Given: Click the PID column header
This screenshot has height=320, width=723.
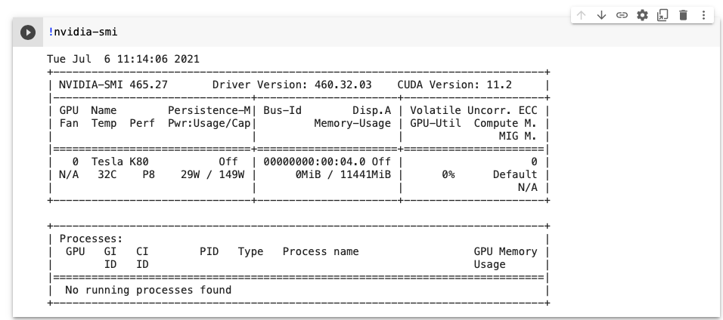Looking at the screenshot, I should pyautogui.click(x=209, y=252).
